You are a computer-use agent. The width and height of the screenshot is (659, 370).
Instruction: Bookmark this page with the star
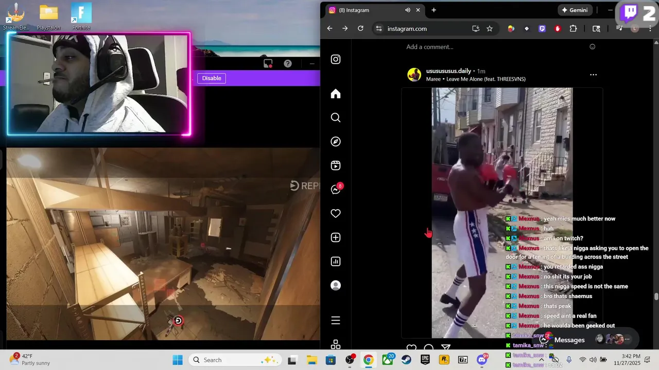point(490,29)
